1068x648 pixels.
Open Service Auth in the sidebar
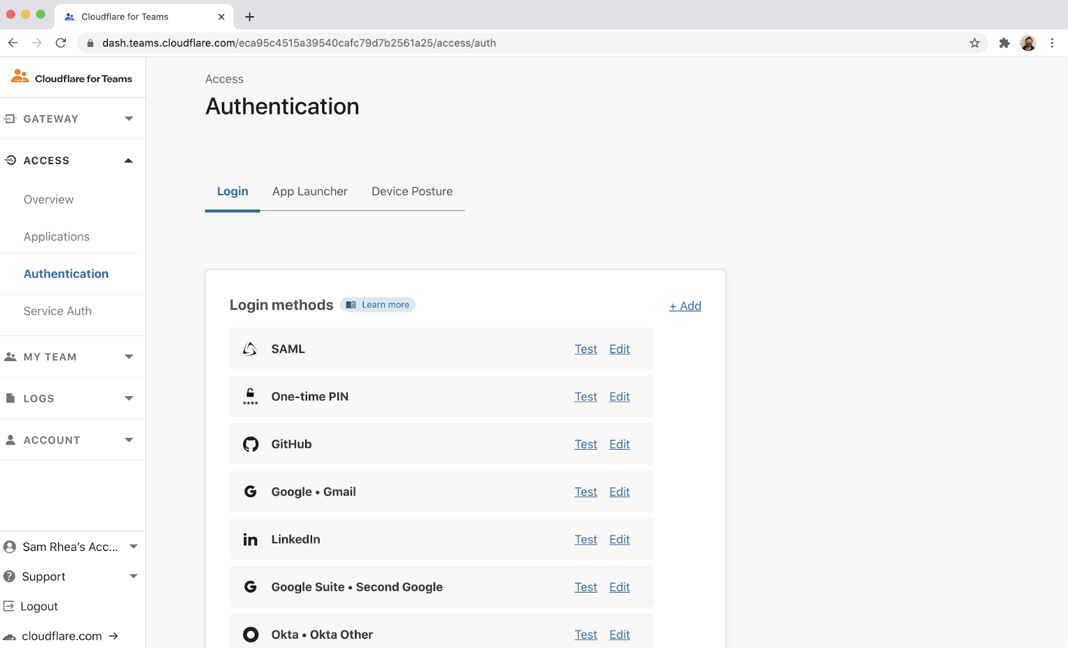57,311
